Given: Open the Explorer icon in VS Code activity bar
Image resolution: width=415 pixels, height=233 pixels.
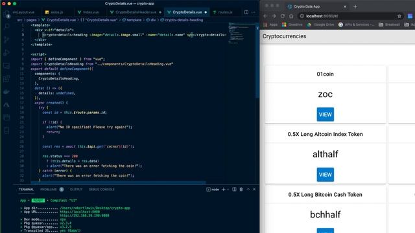Looking at the screenshot, I should pyautogui.click(x=6, y=14).
